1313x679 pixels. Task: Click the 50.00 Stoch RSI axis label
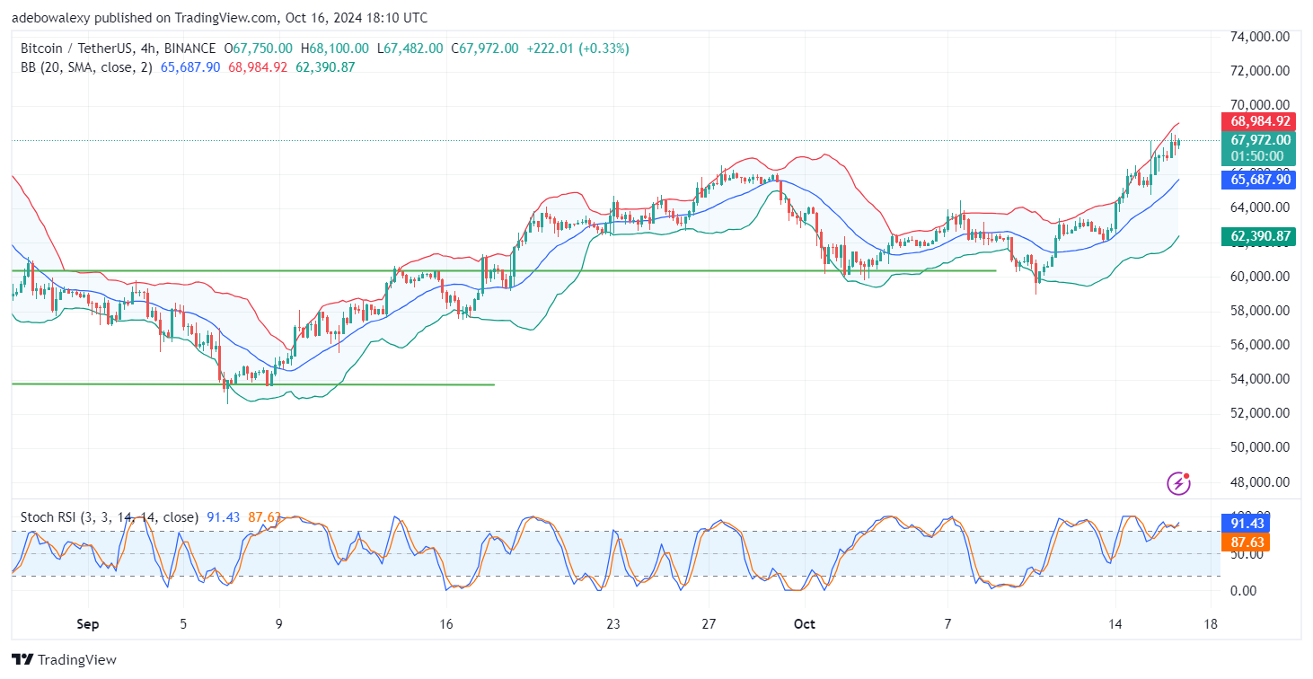[1247, 554]
